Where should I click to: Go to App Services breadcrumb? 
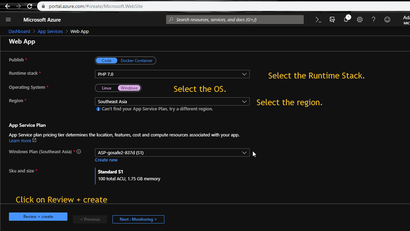(x=50, y=31)
